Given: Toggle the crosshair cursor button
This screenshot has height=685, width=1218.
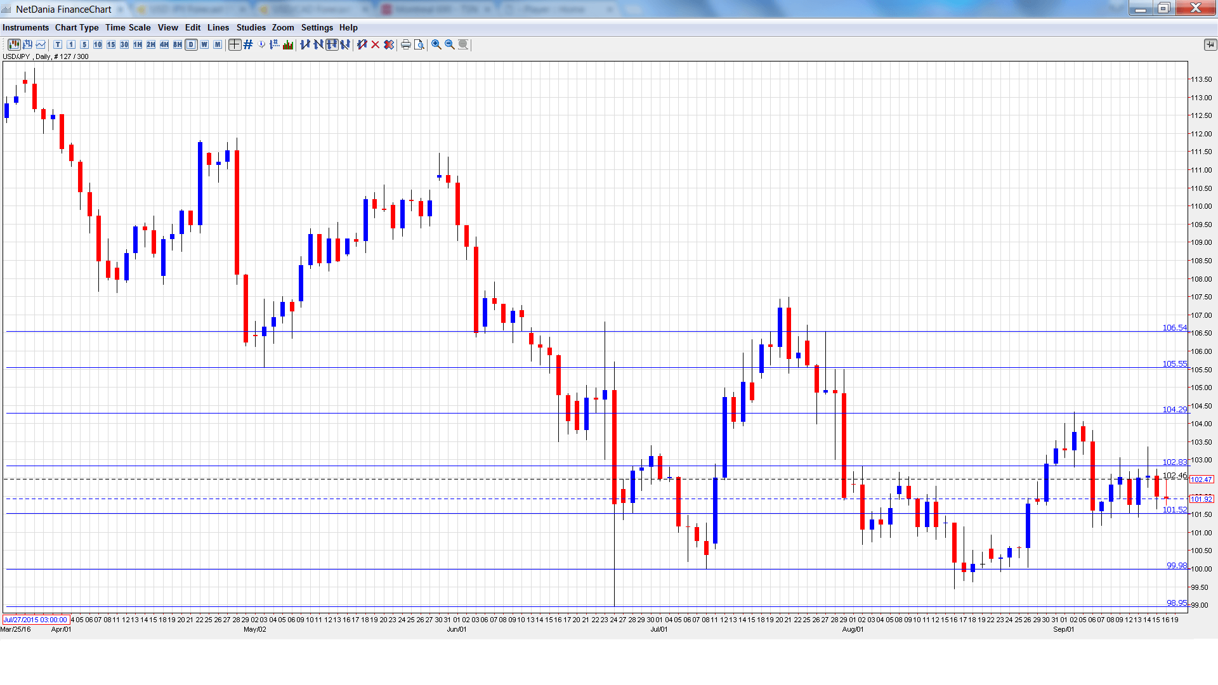Looking at the screenshot, I should click(x=234, y=44).
